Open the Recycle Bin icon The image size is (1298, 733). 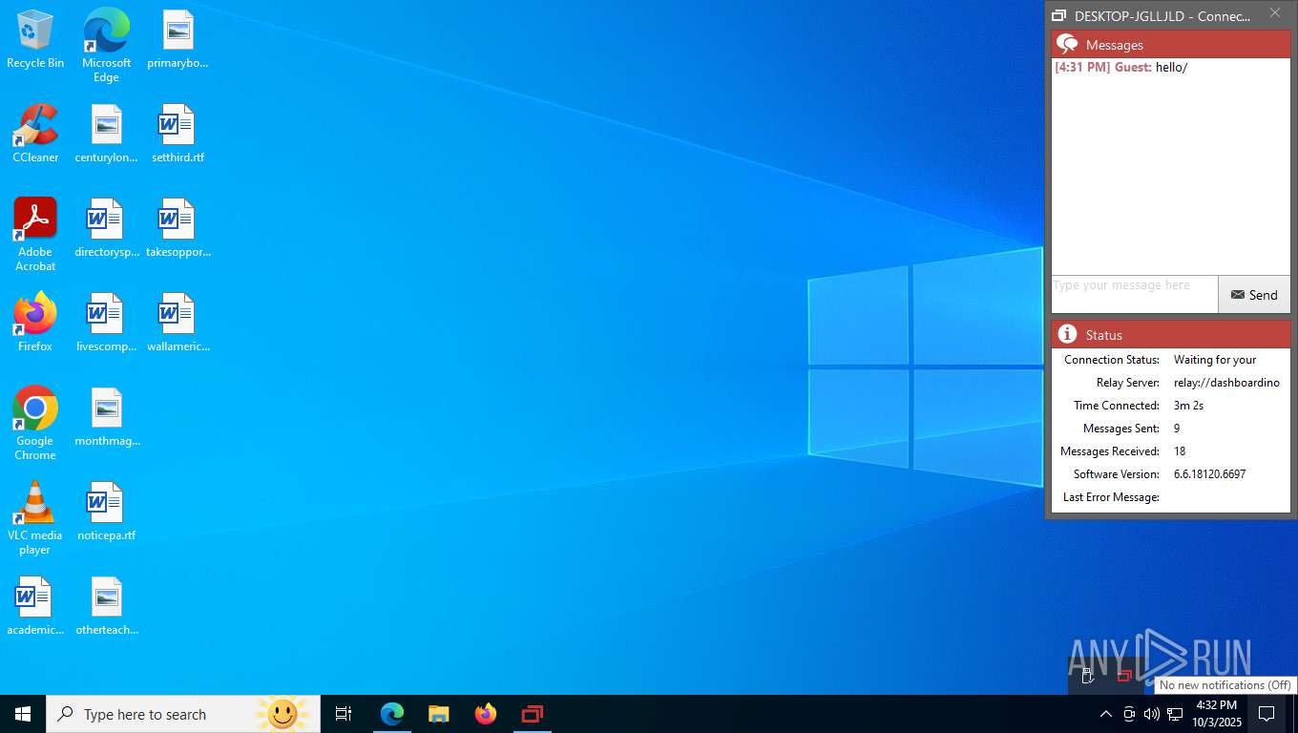(x=35, y=40)
